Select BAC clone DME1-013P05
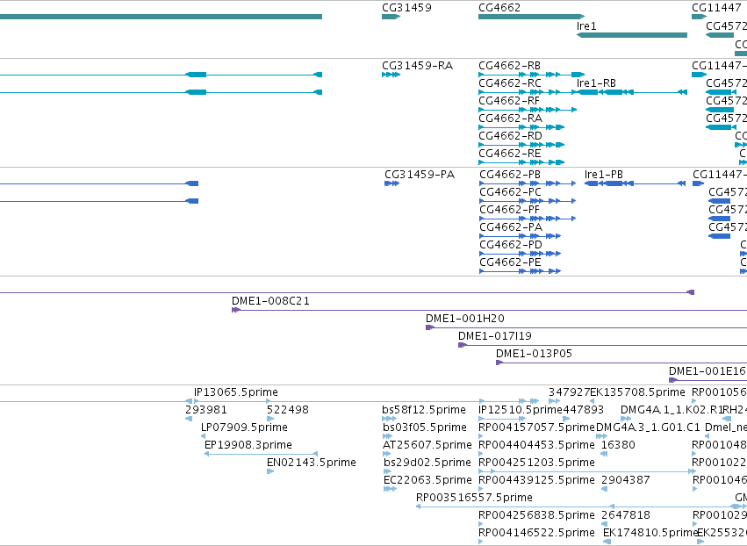Screen dimensions: 747x546 point(534,354)
